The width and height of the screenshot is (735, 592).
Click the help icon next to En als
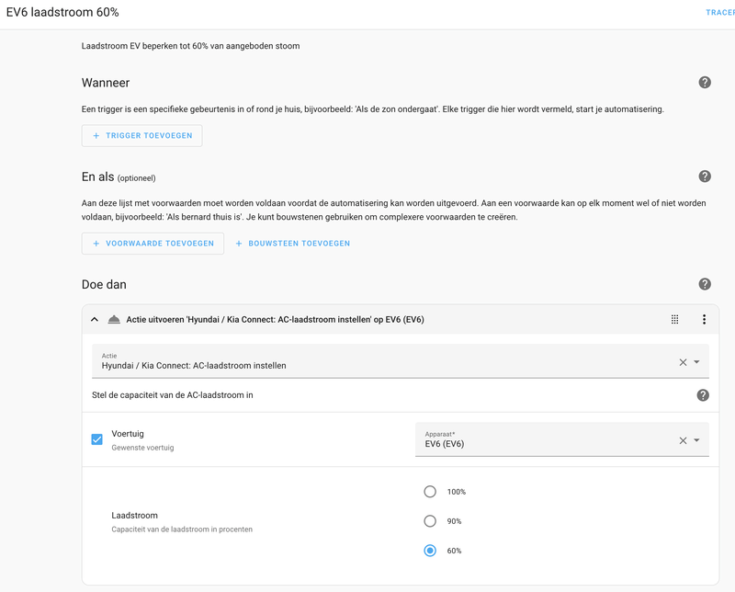coord(705,176)
